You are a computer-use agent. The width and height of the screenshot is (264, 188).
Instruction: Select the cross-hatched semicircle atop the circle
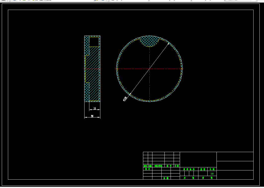[x=150, y=41]
